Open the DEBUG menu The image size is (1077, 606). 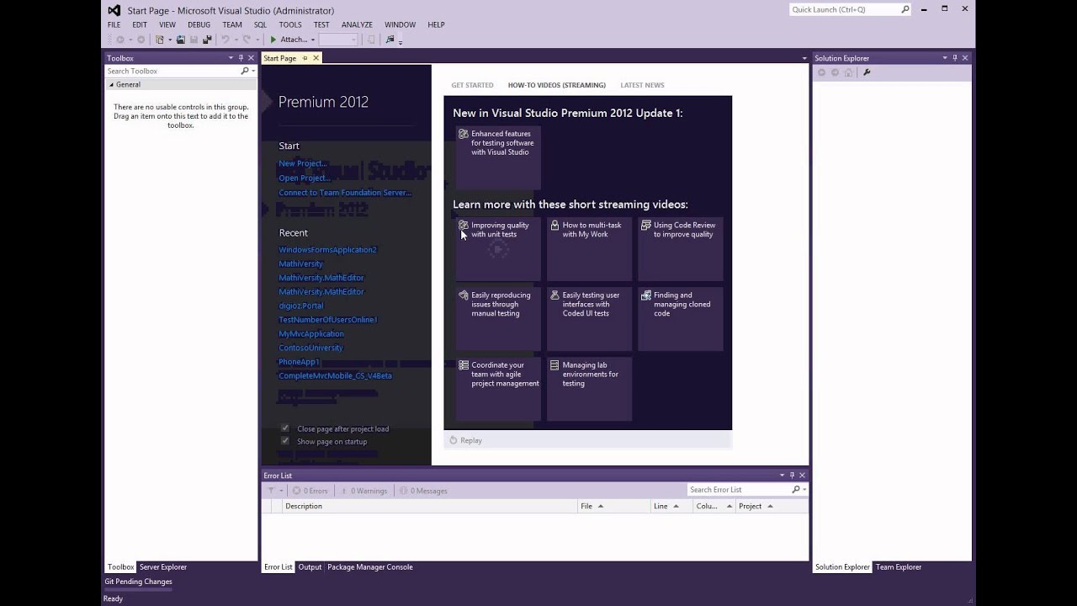pos(199,24)
